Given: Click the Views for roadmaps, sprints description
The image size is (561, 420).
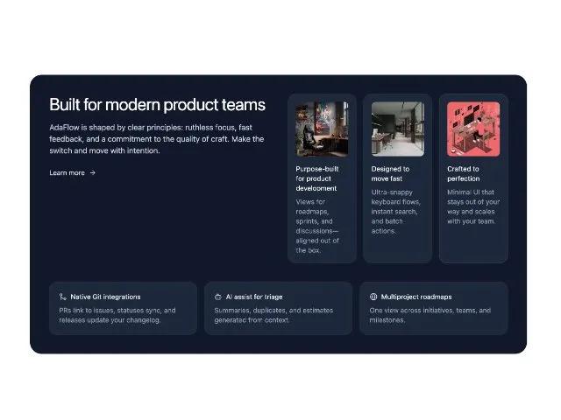Looking at the screenshot, I should 317,226.
